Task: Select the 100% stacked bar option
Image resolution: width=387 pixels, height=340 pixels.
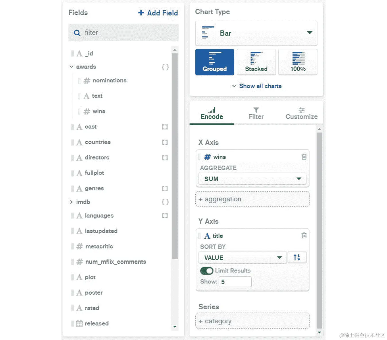Action: click(298, 62)
